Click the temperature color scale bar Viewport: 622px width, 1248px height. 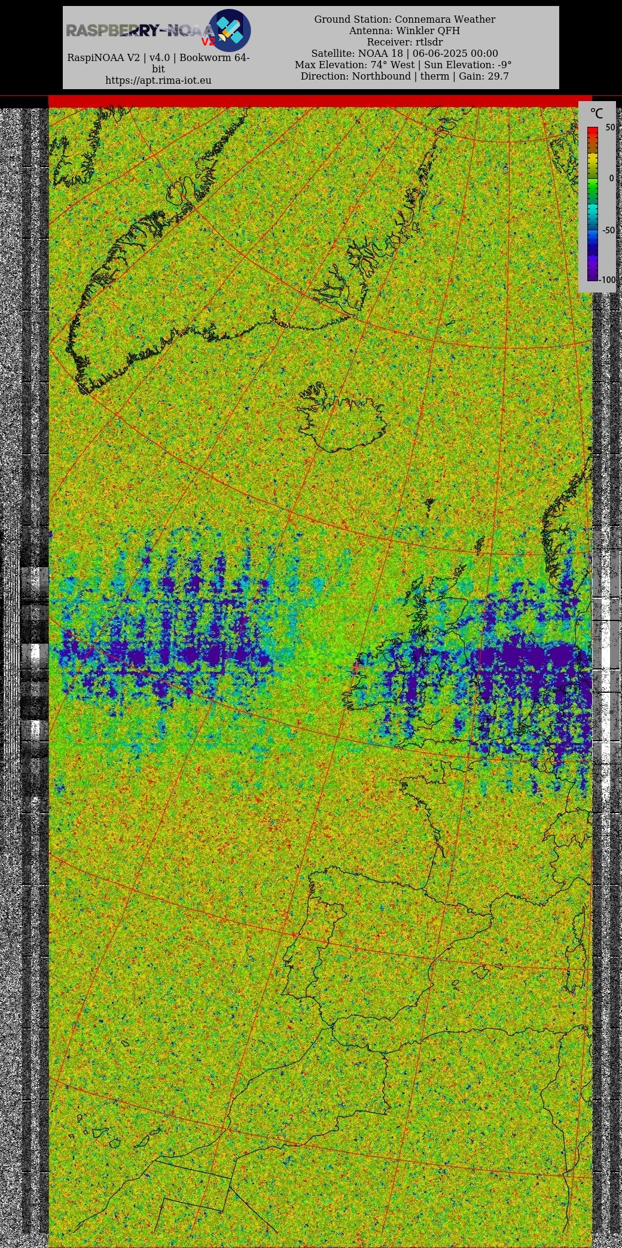pyautogui.click(x=592, y=203)
